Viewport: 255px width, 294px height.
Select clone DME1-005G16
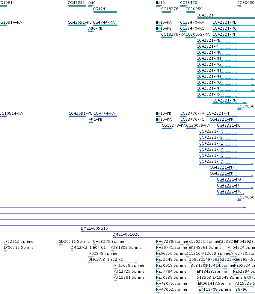point(94,228)
